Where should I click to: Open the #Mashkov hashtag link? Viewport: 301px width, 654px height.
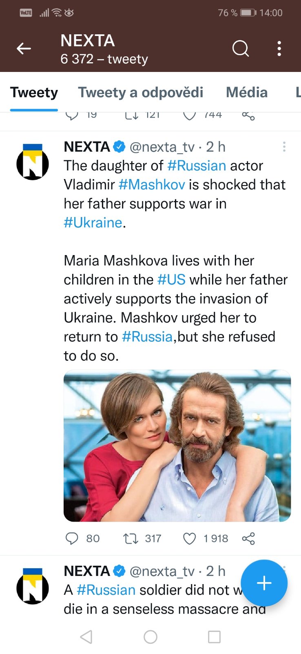click(x=152, y=185)
